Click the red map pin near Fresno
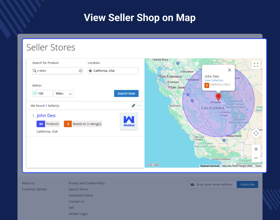The height and width of the screenshot is (220, 280). (218, 97)
